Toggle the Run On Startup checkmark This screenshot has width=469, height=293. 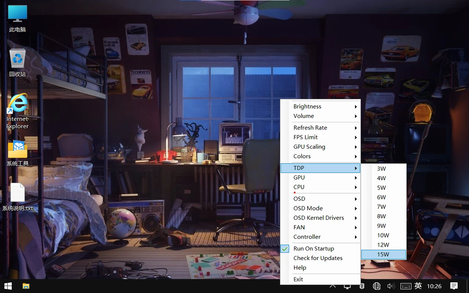(x=285, y=249)
